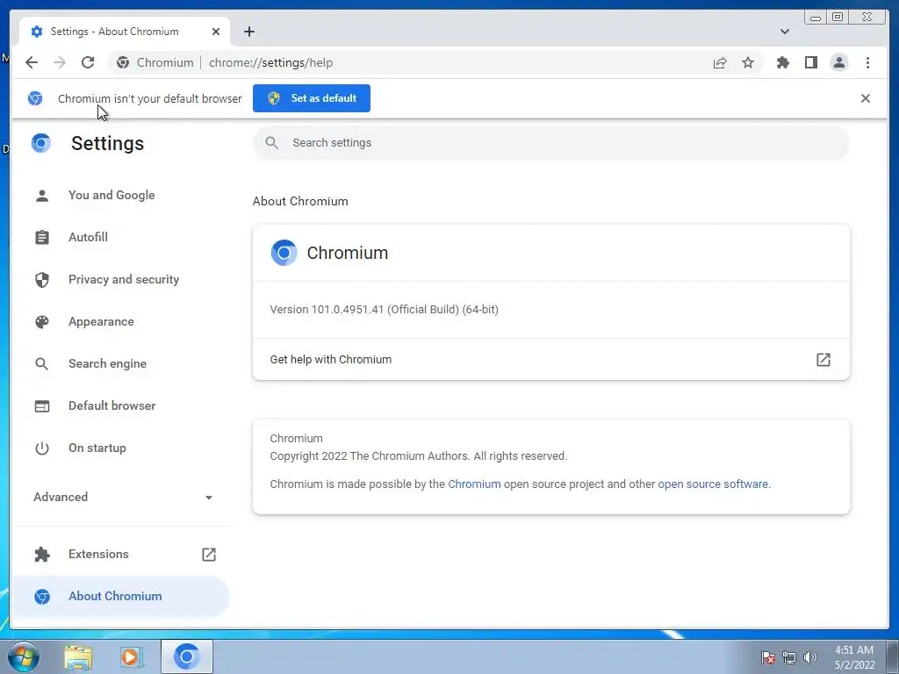Open Appearance settings section
The width and height of the screenshot is (899, 674).
click(x=101, y=321)
